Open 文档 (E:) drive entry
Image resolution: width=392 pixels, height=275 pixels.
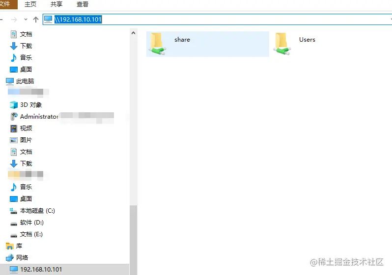(31, 234)
